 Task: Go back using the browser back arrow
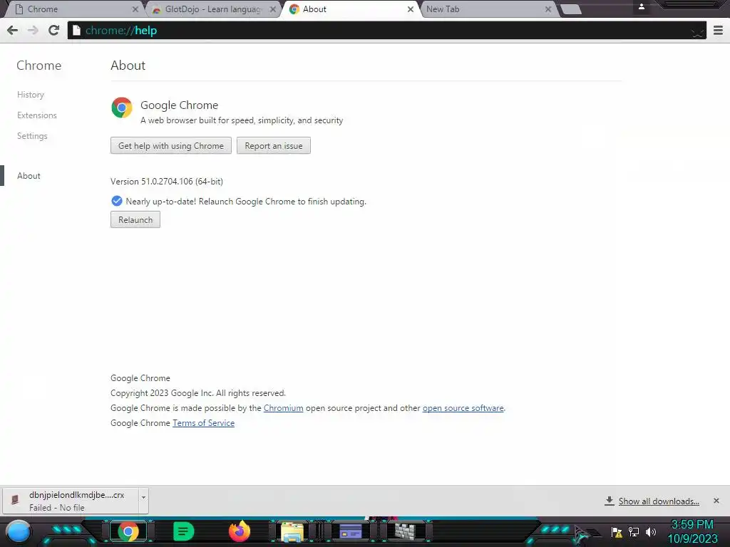pos(13,30)
